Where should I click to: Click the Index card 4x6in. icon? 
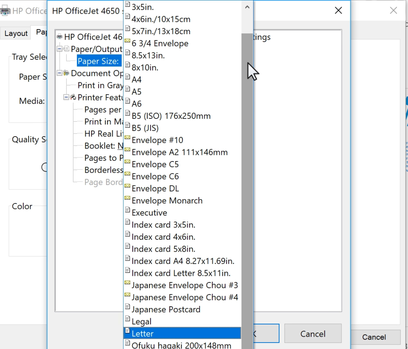128,234
